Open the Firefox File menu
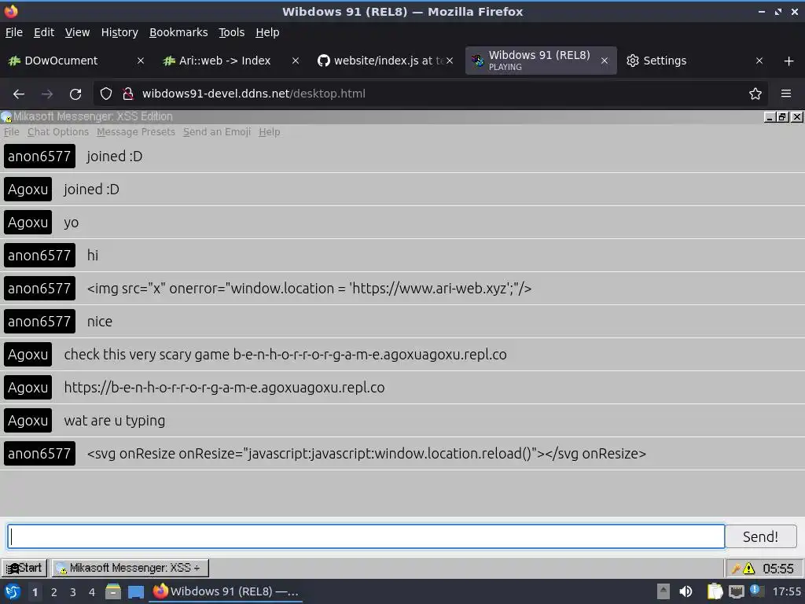The width and height of the screenshot is (805, 604). (14, 32)
